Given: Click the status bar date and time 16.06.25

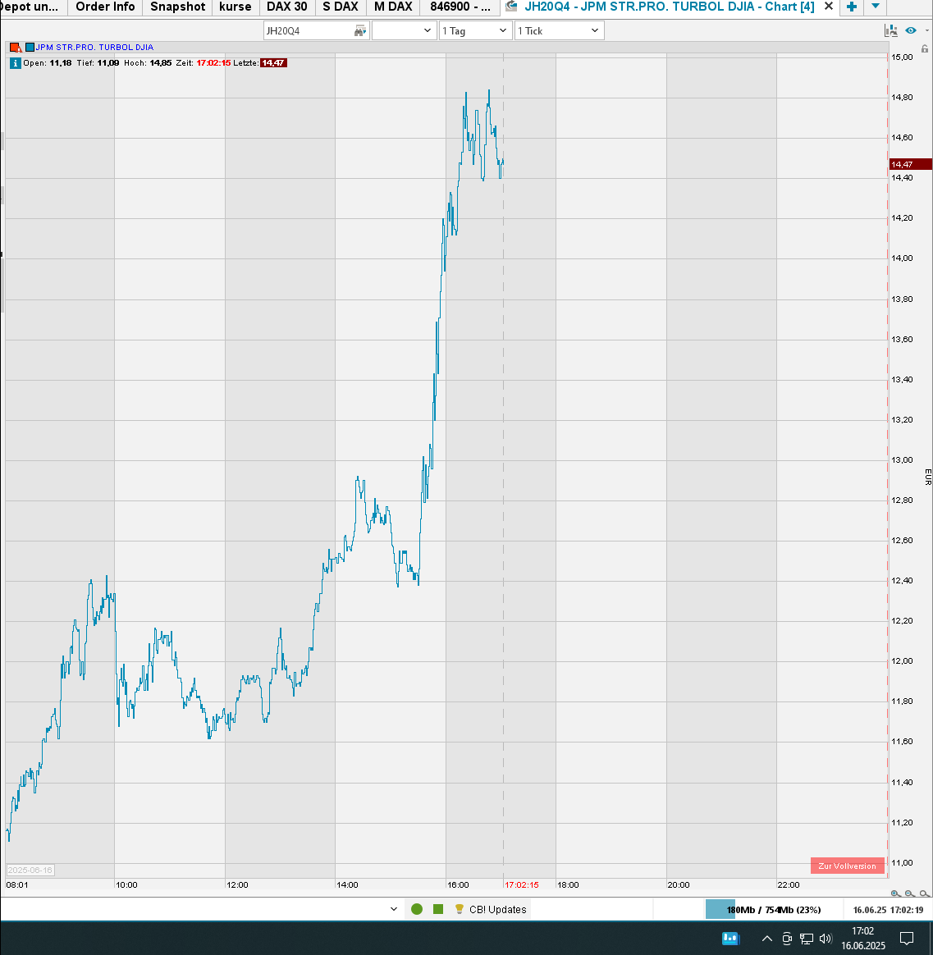Looking at the screenshot, I should coord(889,909).
